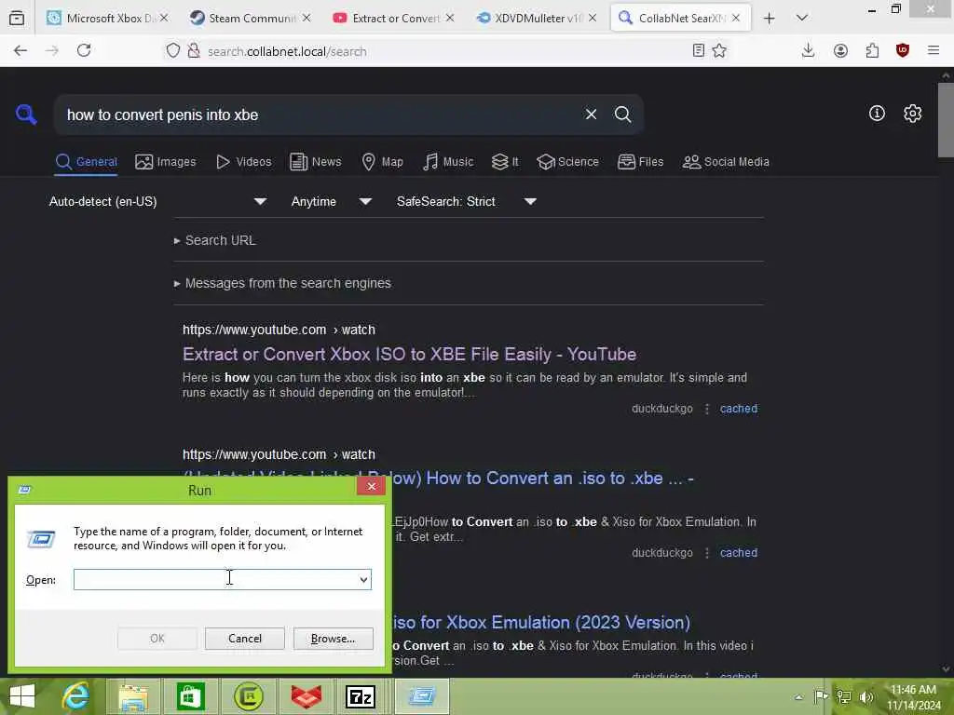
Task: Open Windows Store from taskbar
Action: click(x=190, y=696)
